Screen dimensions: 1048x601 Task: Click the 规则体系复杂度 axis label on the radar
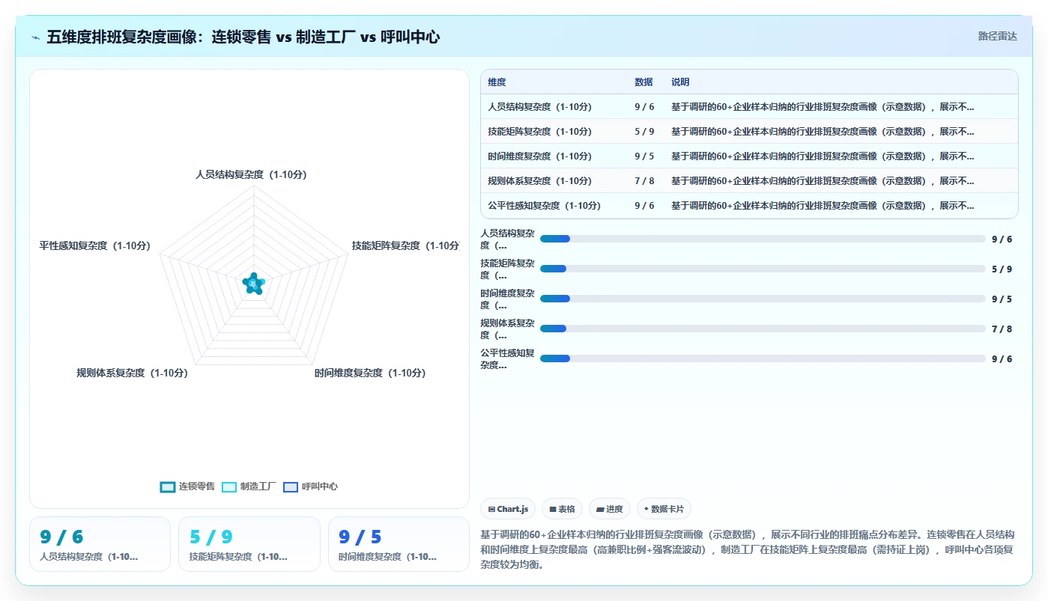[132, 373]
